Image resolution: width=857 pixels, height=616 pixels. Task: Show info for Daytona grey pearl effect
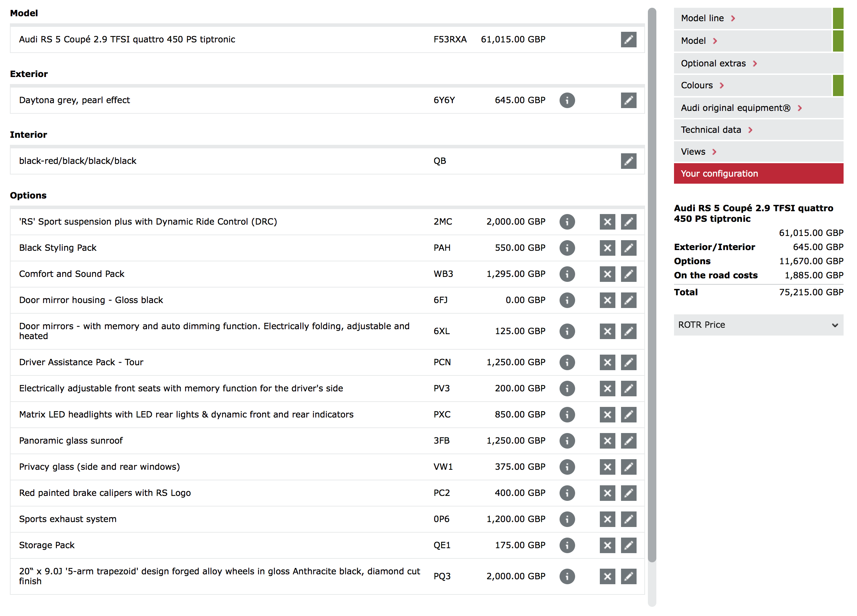(x=567, y=100)
